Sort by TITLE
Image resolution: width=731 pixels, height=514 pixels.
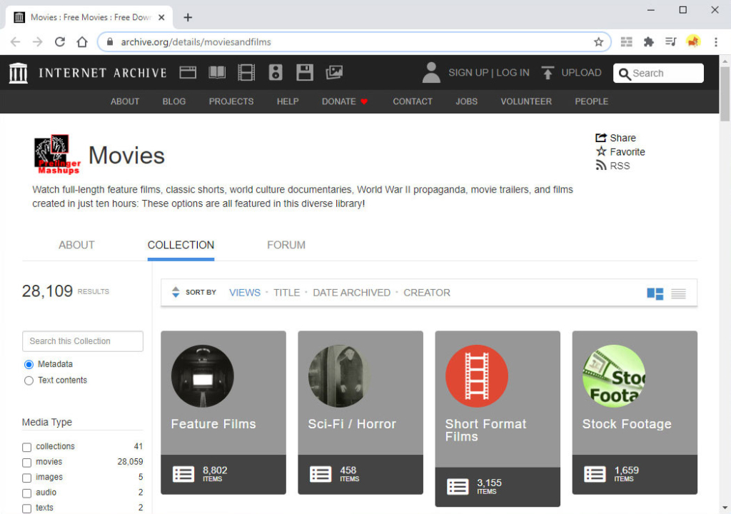(287, 293)
